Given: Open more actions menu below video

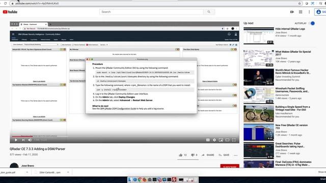Looking at the screenshot, I should tap(235, 155).
